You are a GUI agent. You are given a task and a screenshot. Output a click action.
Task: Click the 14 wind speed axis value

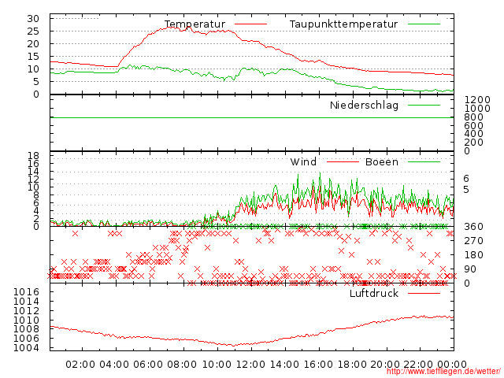[33, 172]
